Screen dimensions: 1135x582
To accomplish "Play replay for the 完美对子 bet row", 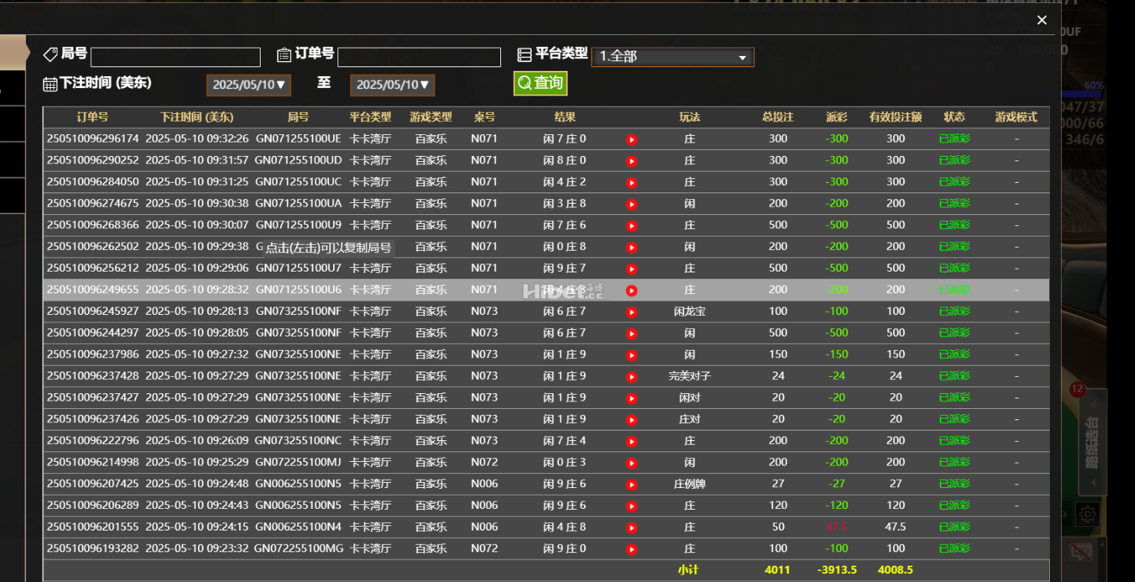I will click(x=631, y=377).
